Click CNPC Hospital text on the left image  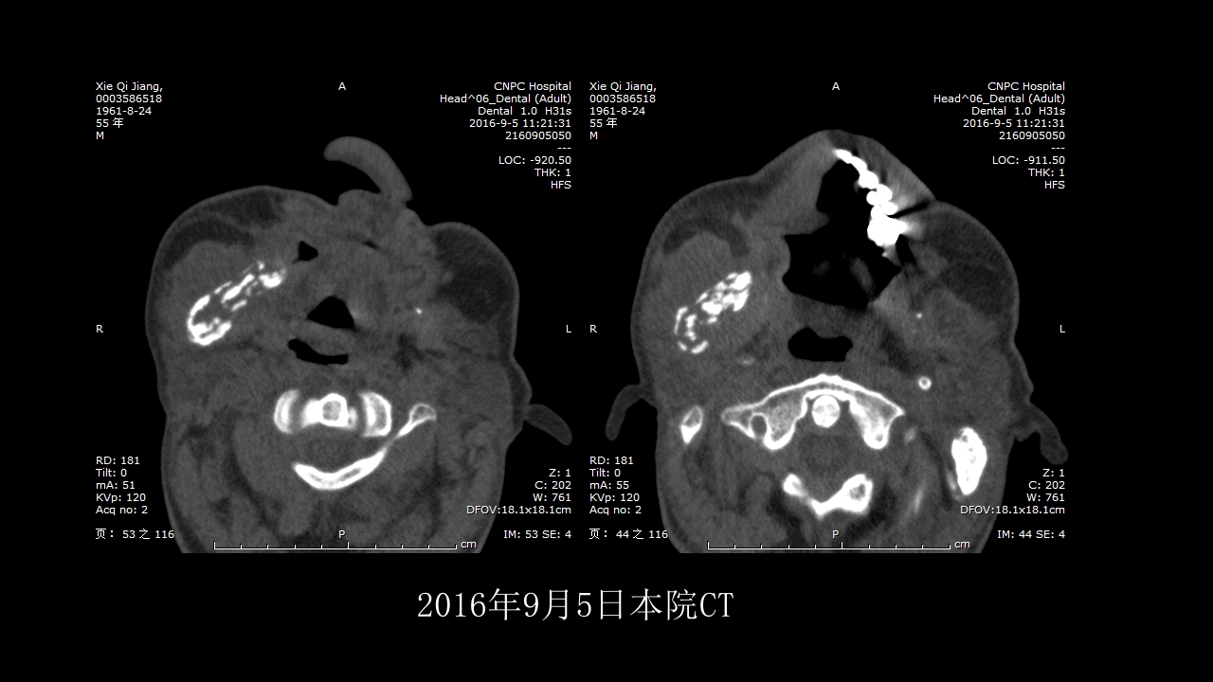[x=533, y=86]
